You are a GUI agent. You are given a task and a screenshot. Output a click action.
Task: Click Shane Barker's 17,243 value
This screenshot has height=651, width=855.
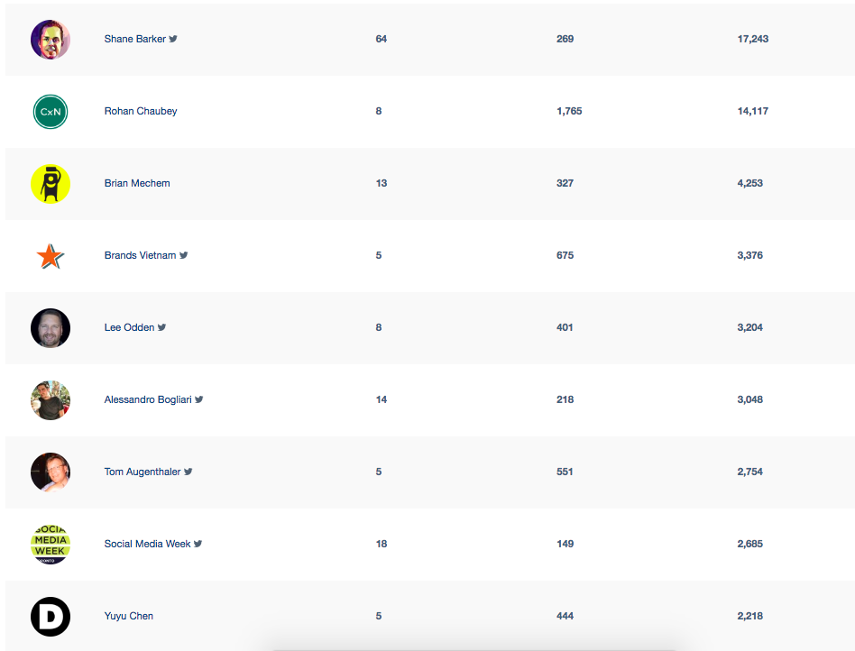pyautogui.click(x=752, y=39)
